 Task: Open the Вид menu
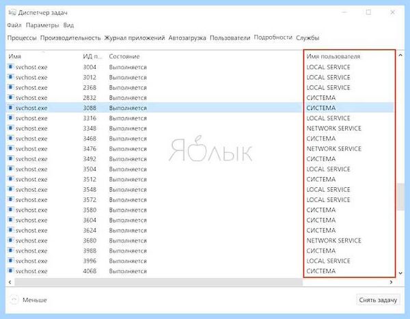click(68, 25)
